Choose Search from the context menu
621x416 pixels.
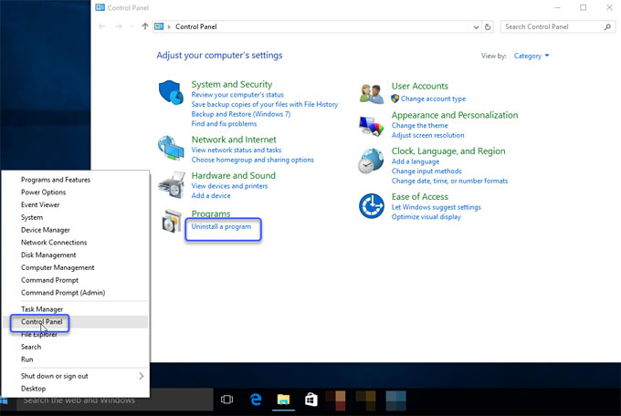[31, 348]
